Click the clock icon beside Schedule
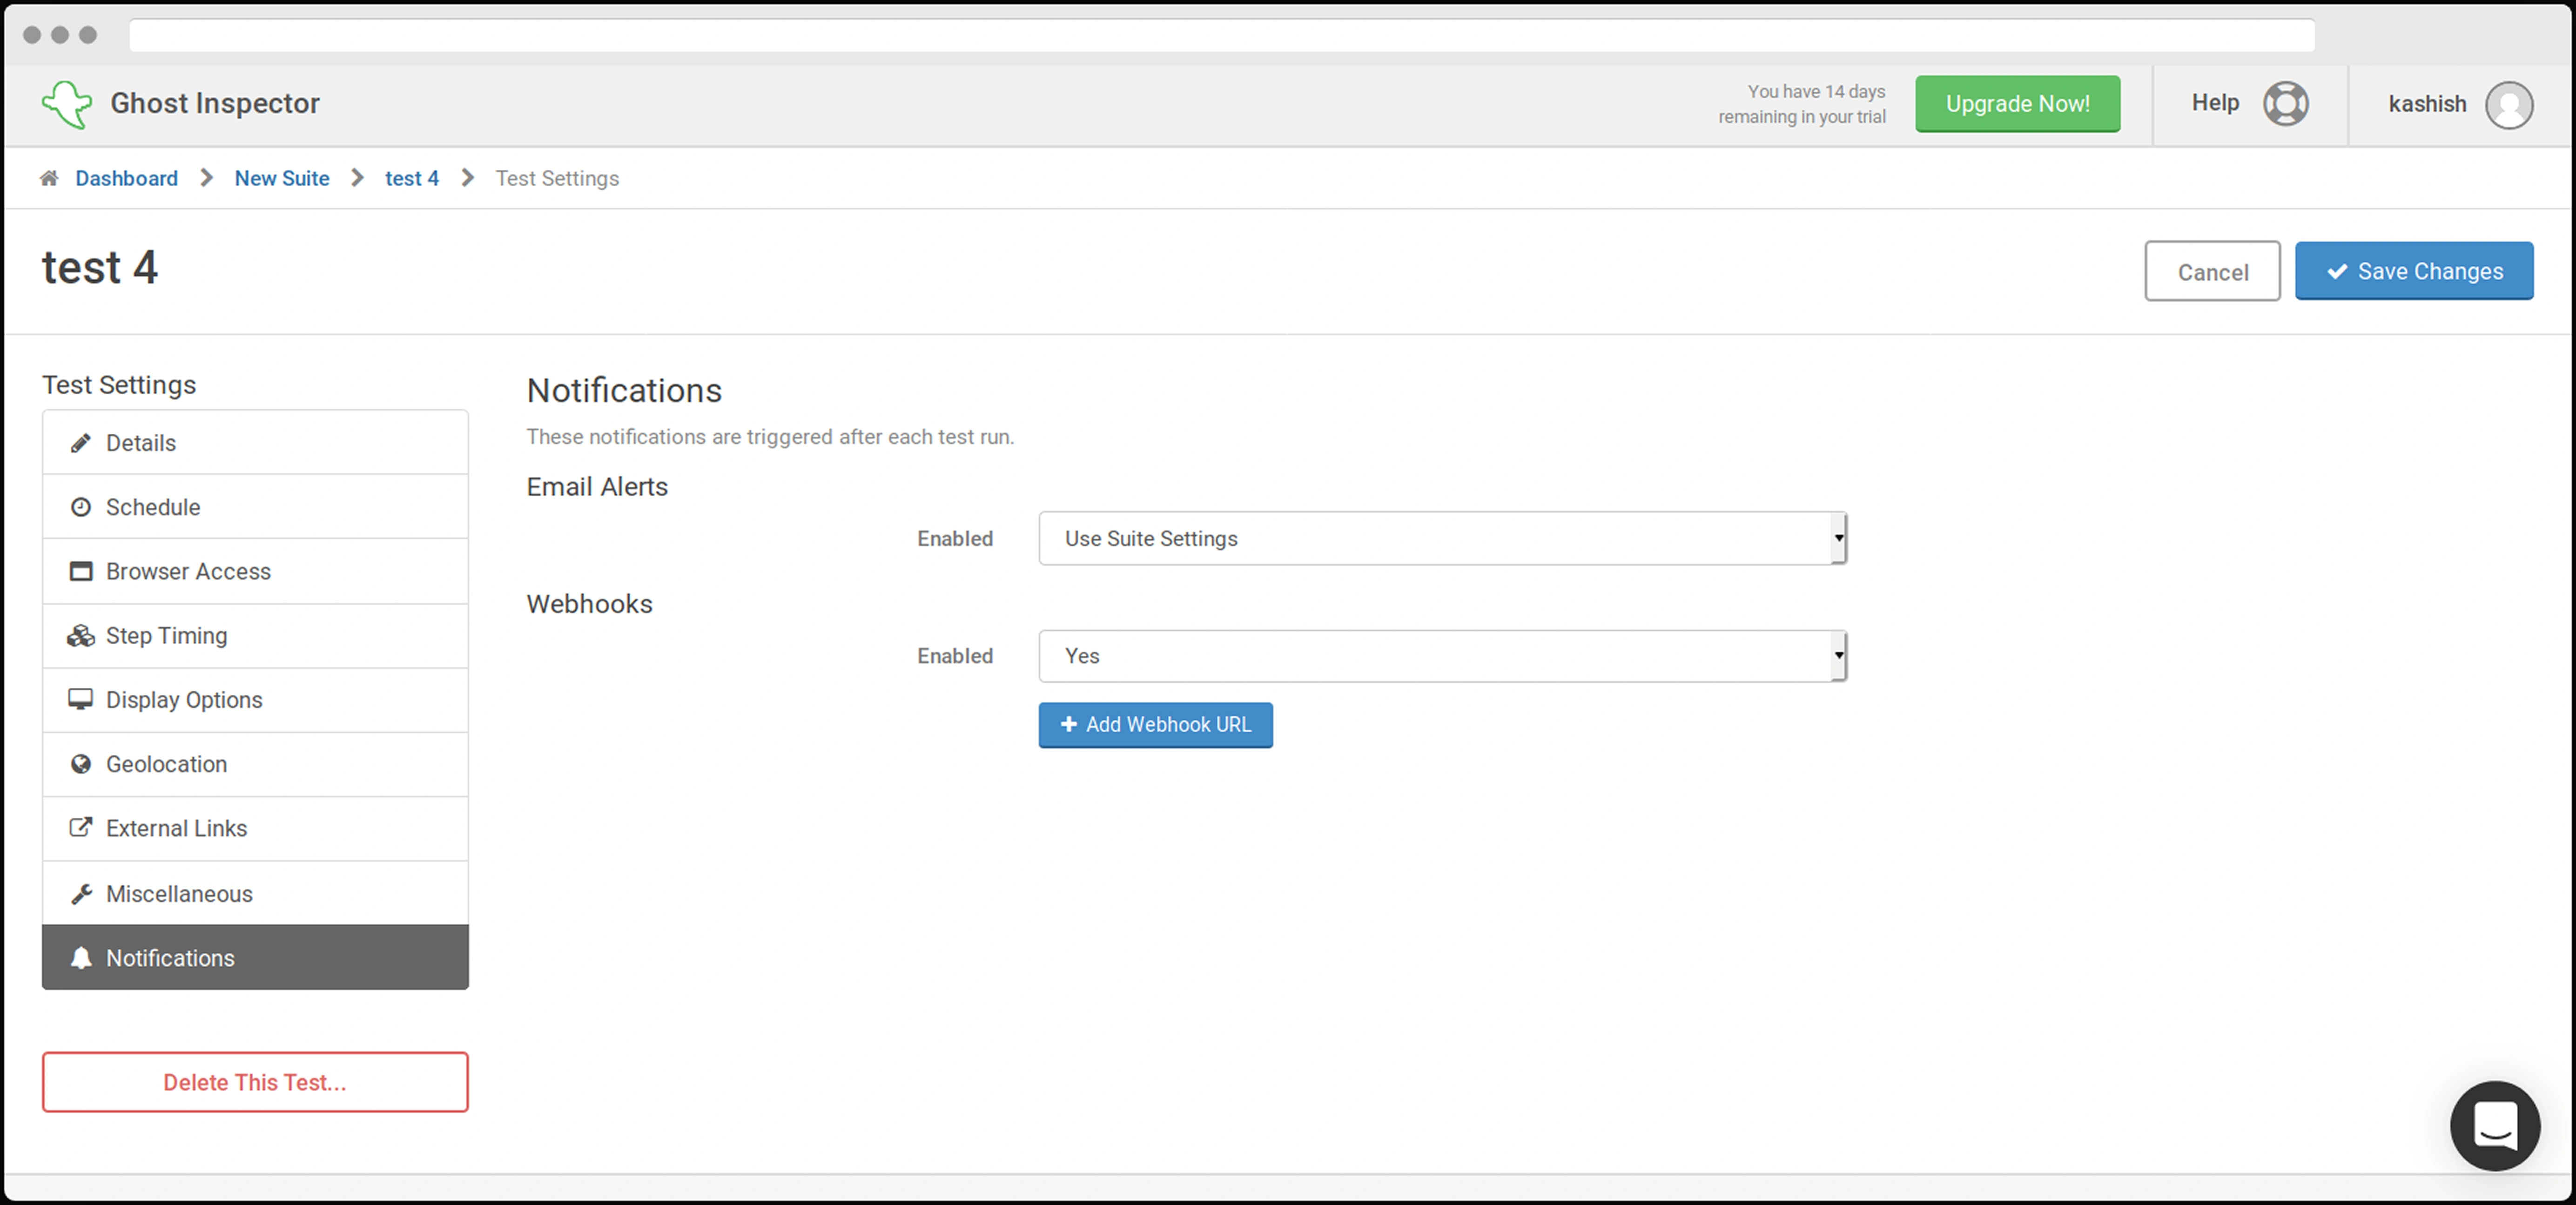 (x=81, y=507)
